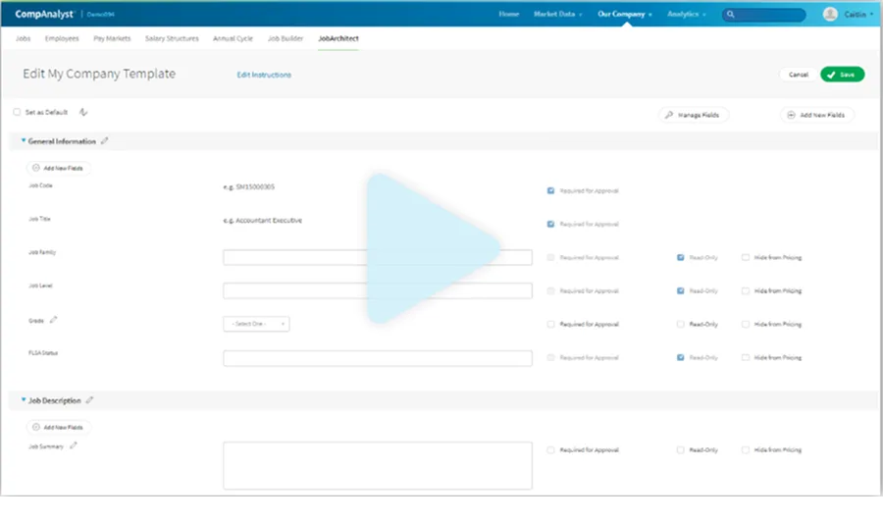Viewport: 883px width, 521px height.
Task: Check Hide from Pricing for Job Level
Action: click(x=746, y=290)
